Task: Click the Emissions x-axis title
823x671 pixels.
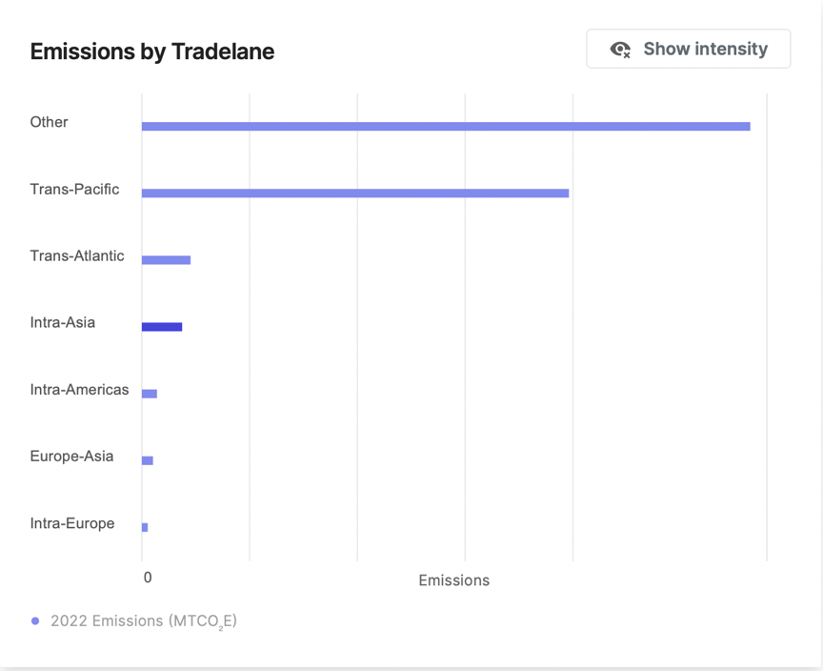Action: [454, 580]
